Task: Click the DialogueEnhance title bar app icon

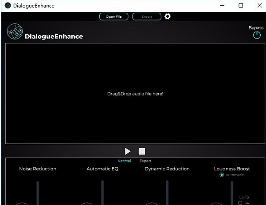Action: pos(8,6)
